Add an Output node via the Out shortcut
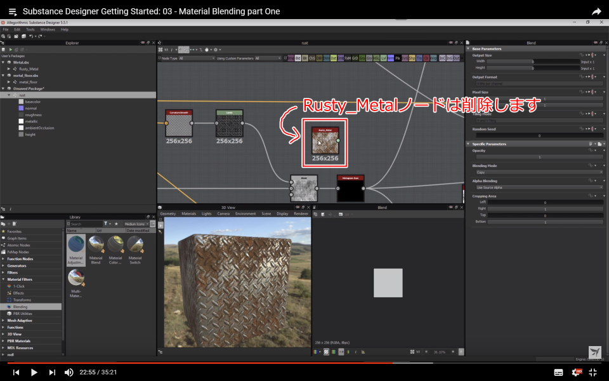 (x=456, y=58)
